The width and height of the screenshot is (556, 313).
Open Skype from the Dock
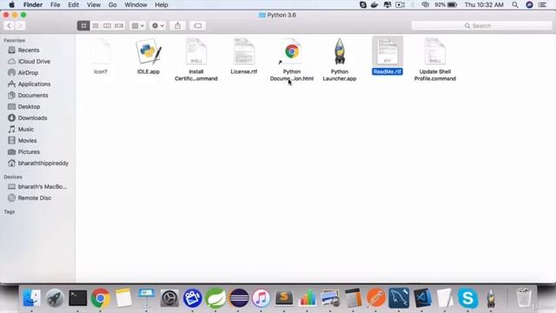point(467,297)
